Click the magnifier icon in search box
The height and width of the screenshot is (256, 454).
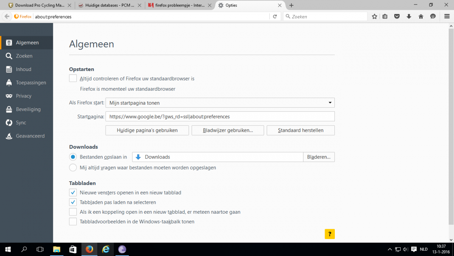(x=288, y=17)
